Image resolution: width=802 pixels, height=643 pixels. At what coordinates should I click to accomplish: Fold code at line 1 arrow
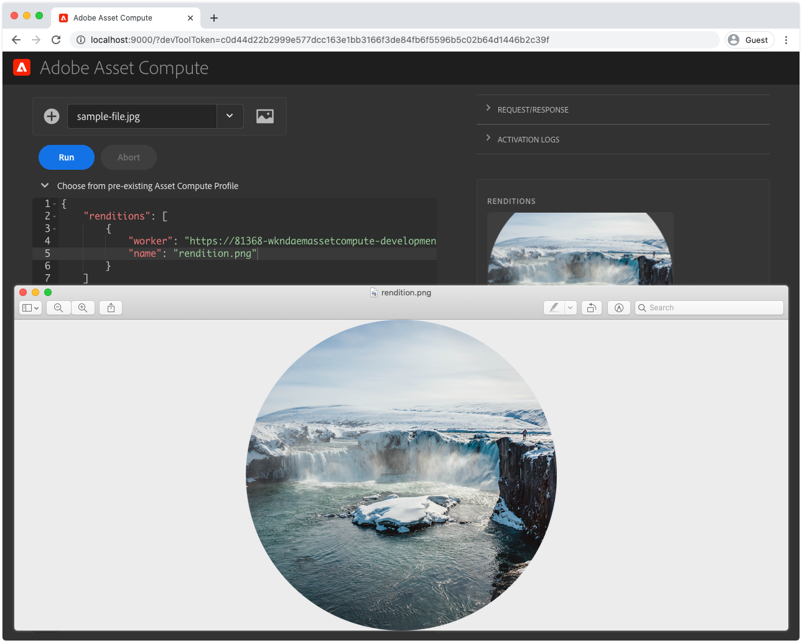(55, 204)
